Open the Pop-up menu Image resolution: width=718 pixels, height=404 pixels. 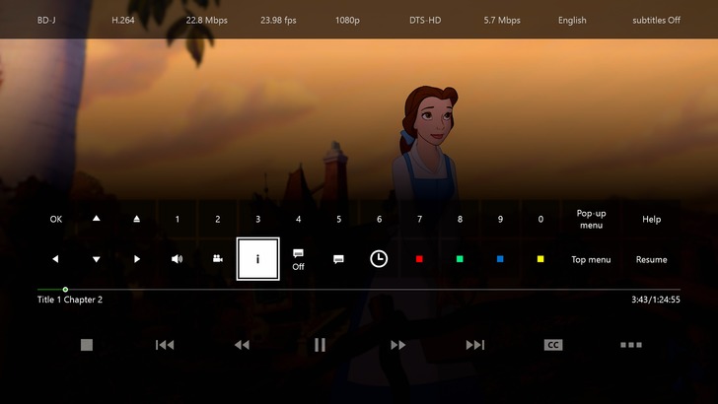click(591, 219)
